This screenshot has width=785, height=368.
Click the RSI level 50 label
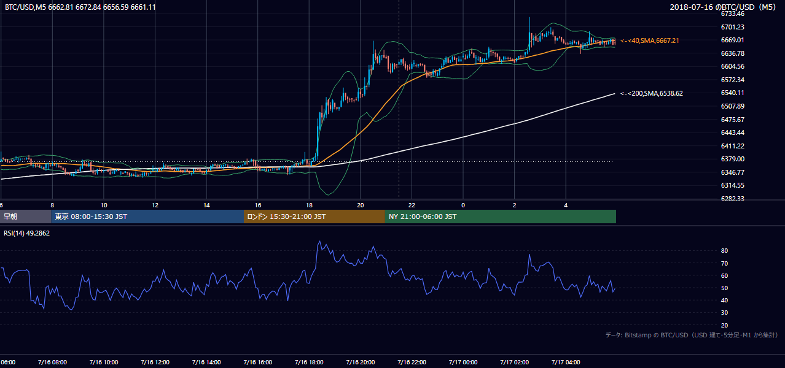724,288
